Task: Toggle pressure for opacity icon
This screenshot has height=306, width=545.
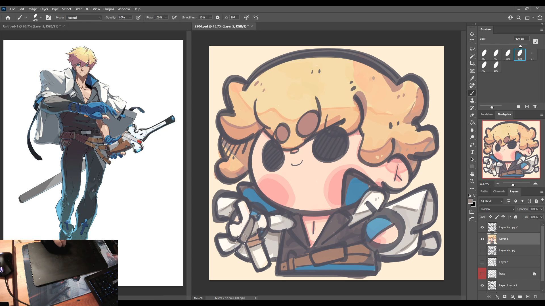Action: pos(138,18)
